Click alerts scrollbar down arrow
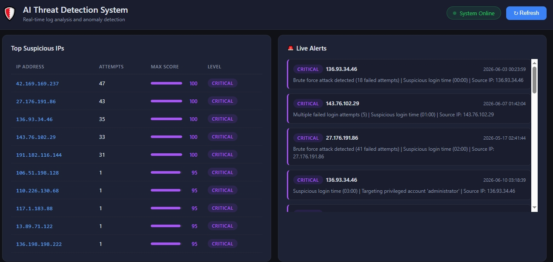Image resolution: width=553 pixels, height=262 pixels. click(535, 208)
